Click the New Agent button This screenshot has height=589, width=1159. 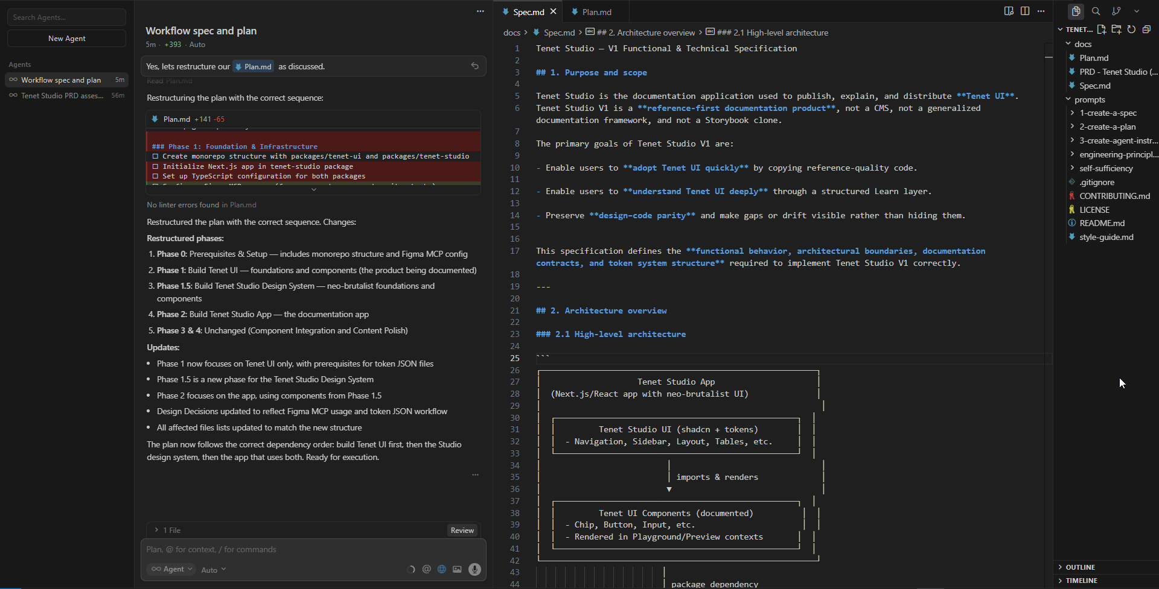tap(67, 38)
